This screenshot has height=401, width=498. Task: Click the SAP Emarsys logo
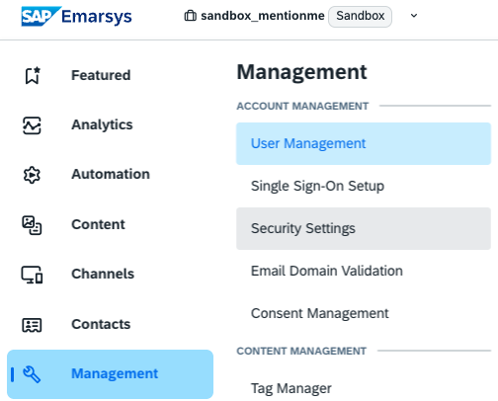click(x=76, y=16)
